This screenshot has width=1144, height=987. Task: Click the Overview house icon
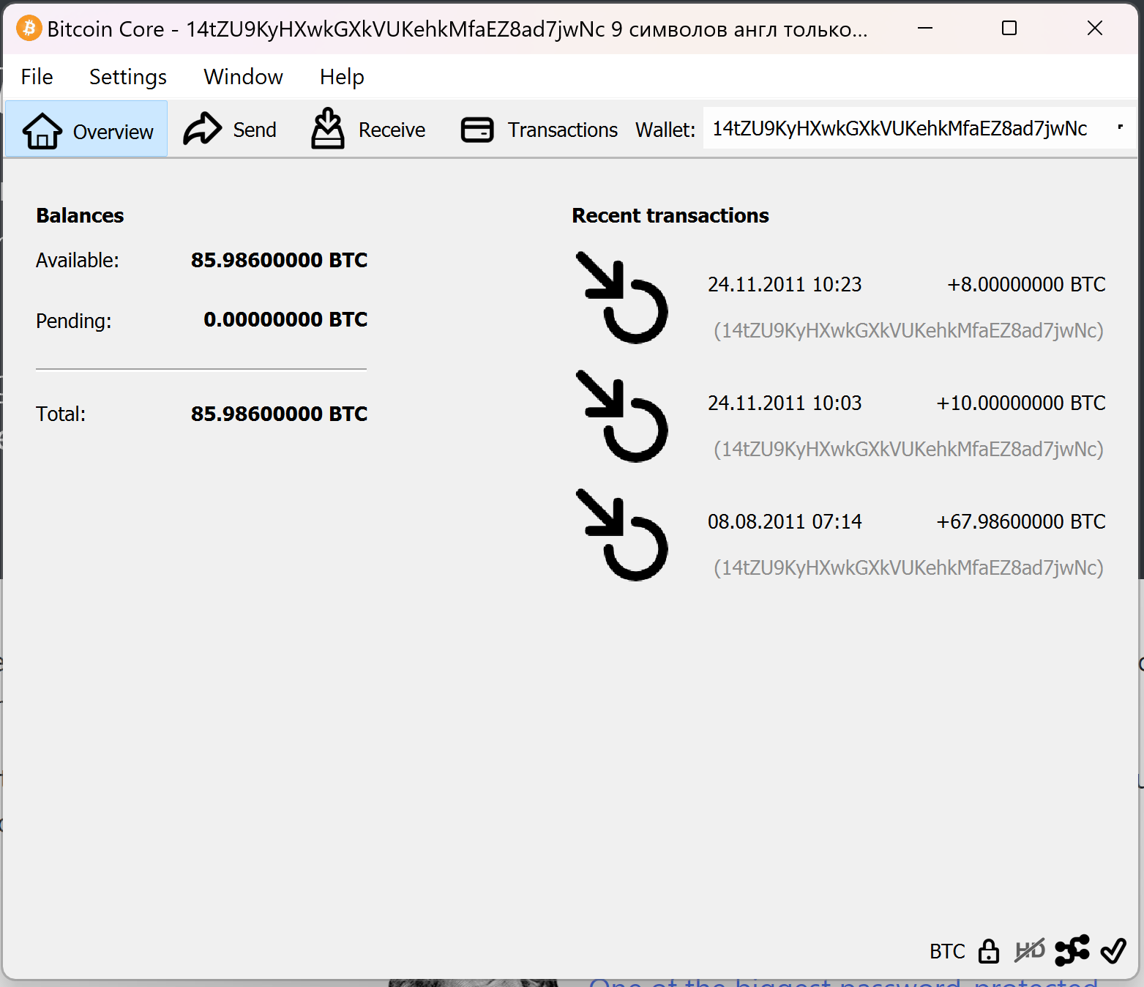point(42,131)
